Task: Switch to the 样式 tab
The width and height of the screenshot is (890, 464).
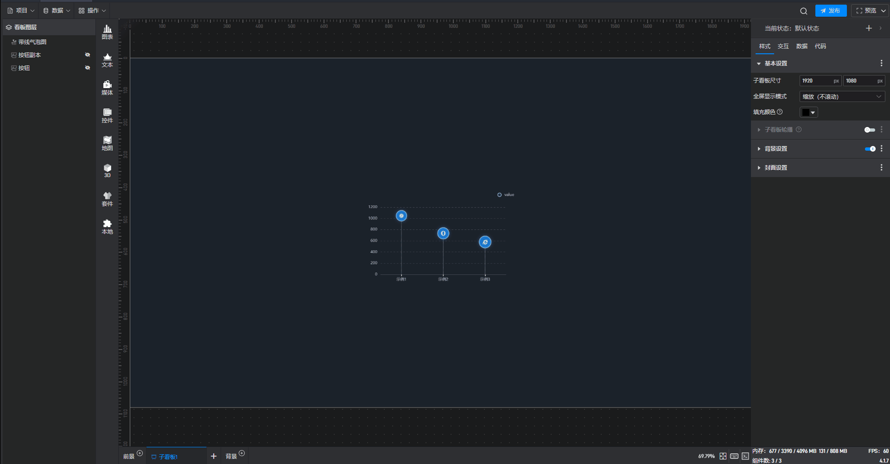Action: (765, 46)
